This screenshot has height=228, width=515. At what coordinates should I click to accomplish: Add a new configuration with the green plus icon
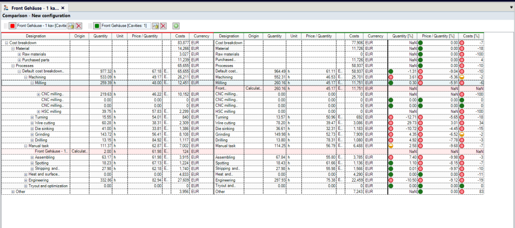176,26
